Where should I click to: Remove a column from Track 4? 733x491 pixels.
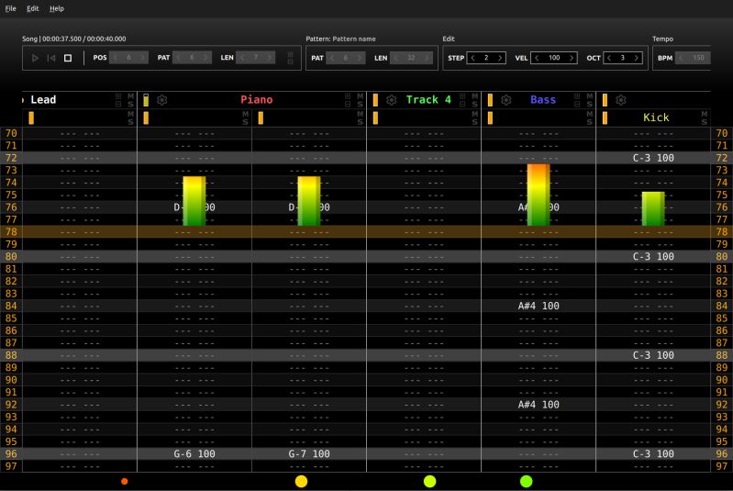click(x=462, y=104)
